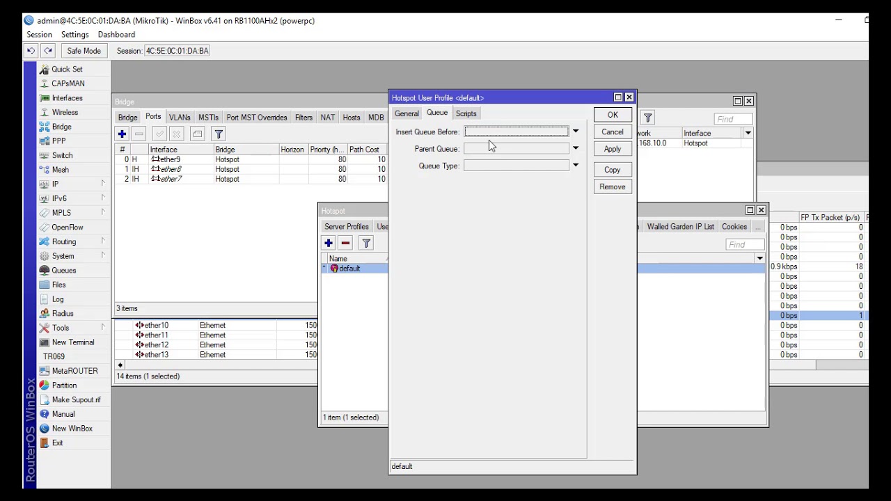The width and height of the screenshot is (891, 501).
Task: Click Exit in sidebar
Action: point(57,443)
